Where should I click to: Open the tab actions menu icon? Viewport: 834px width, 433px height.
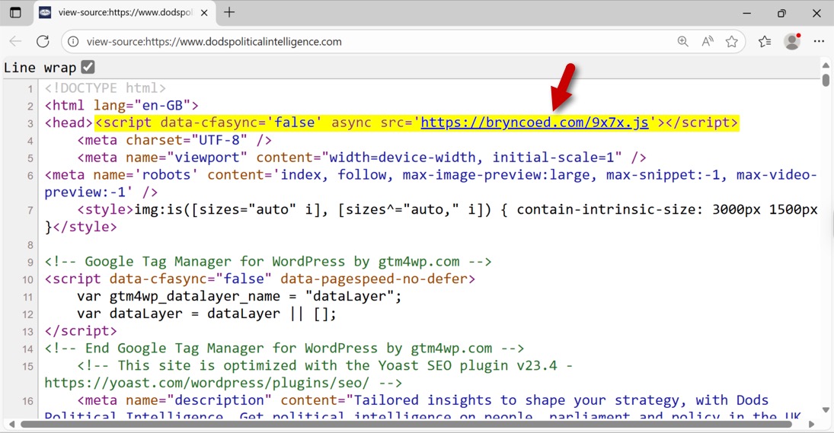point(15,13)
